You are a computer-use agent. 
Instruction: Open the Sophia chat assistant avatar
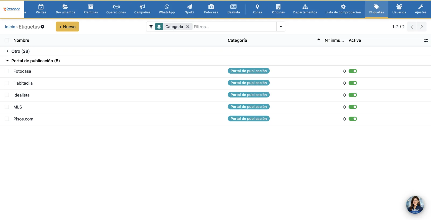pyautogui.click(x=415, y=205)
